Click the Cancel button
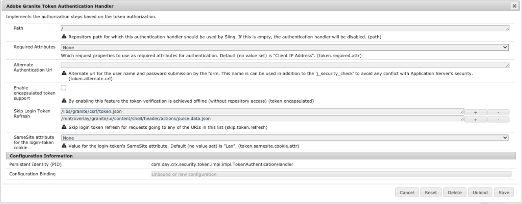Viewport: 522px width, 204px height. point(407,192)
